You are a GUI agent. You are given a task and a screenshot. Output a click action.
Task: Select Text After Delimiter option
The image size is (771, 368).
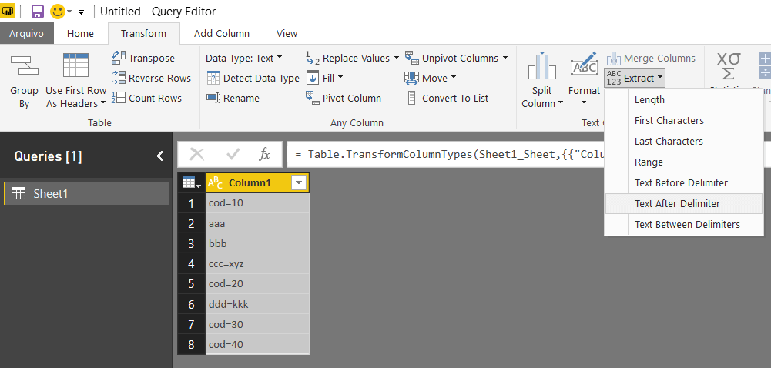(x=684, y=203)
